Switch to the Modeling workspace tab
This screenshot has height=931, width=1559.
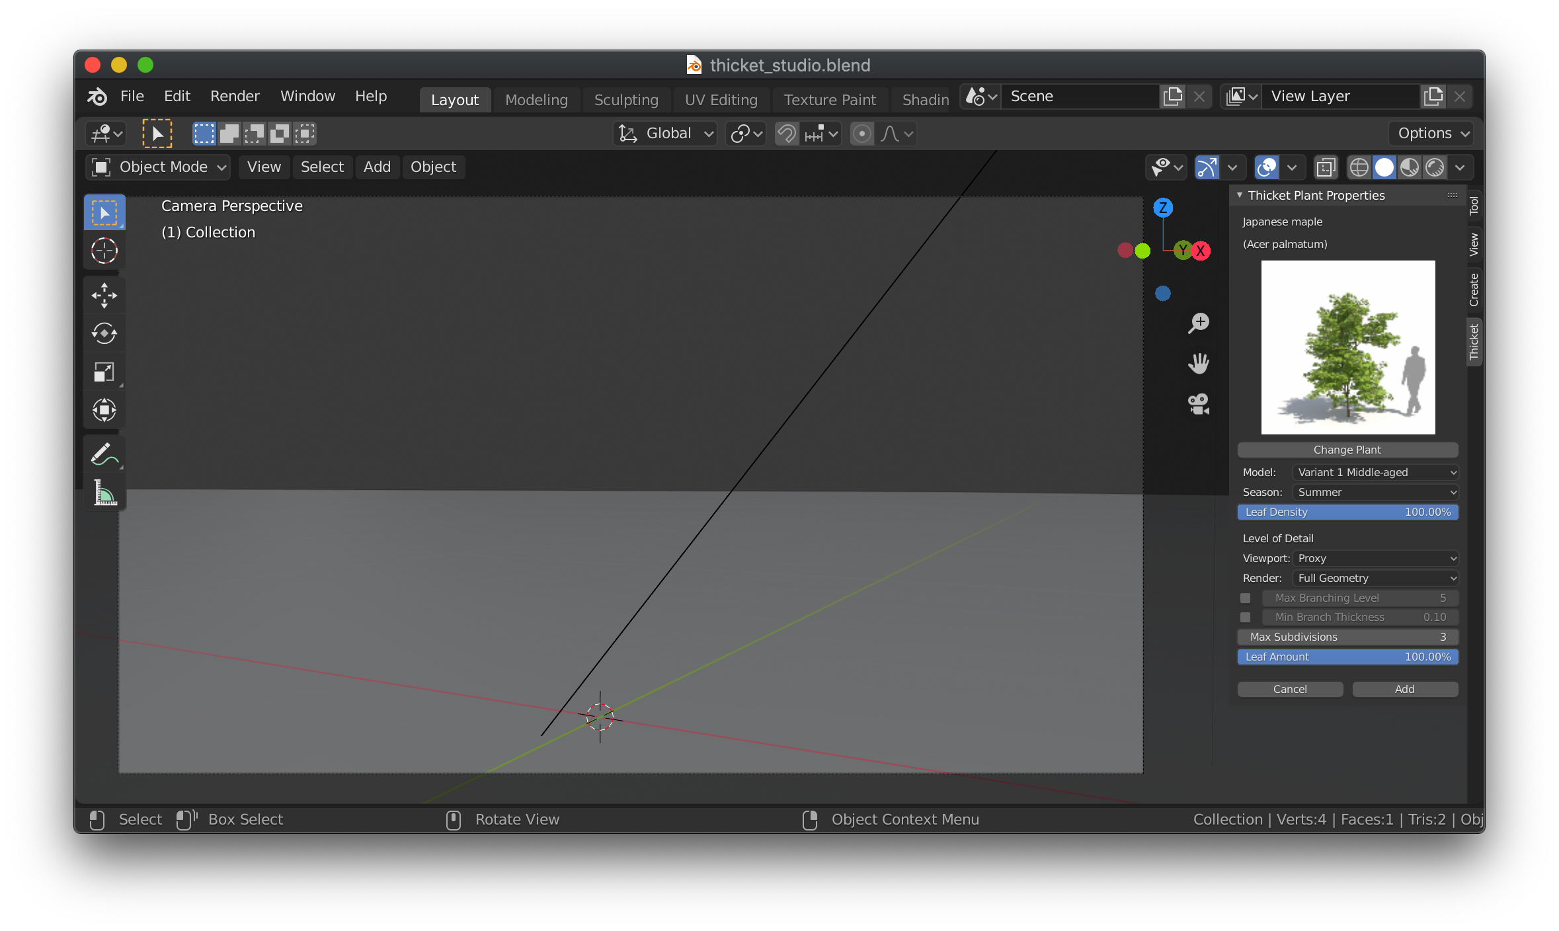[x=536, y=100]
